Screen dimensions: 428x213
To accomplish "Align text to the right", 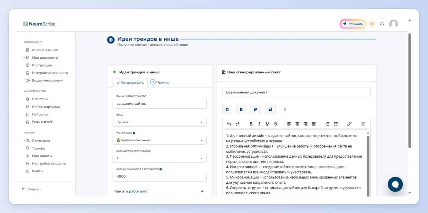I will (x=305, y=124).
